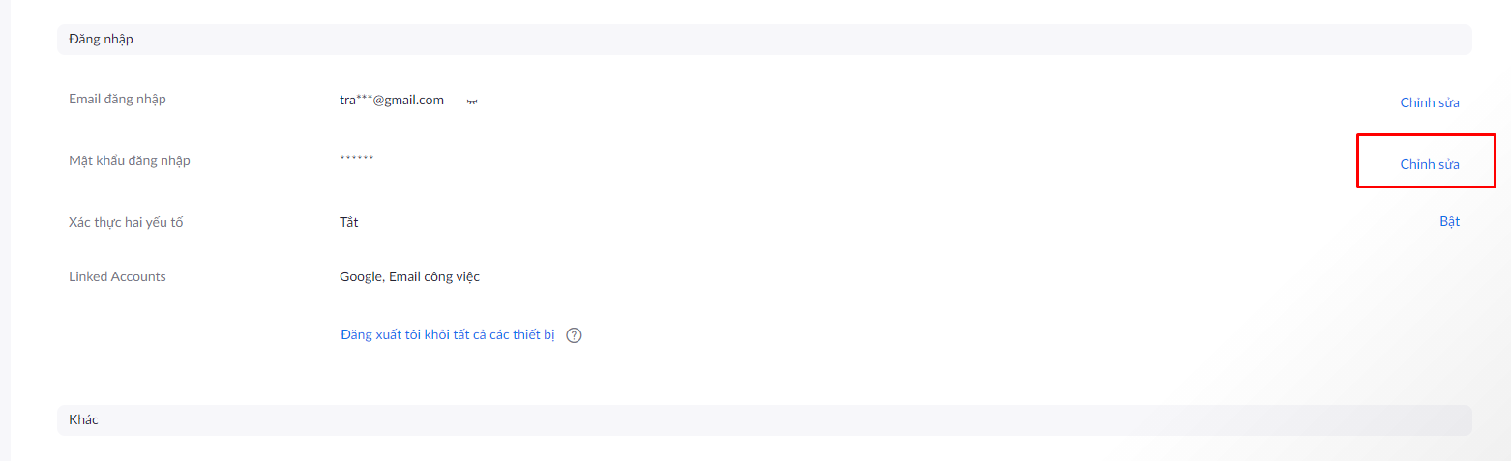Click the masked password asterisks
Screen dimensions: 1511x461
(356, 158)
